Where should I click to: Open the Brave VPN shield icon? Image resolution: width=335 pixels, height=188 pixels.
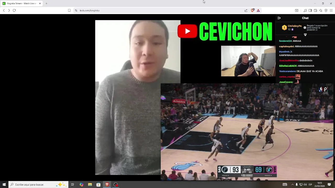pos(326,10)
